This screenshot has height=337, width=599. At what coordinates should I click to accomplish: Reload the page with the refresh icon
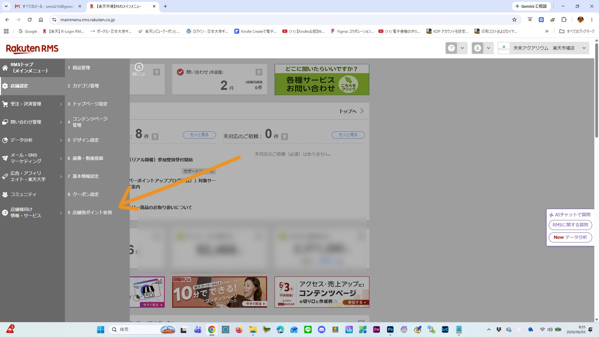30,20
